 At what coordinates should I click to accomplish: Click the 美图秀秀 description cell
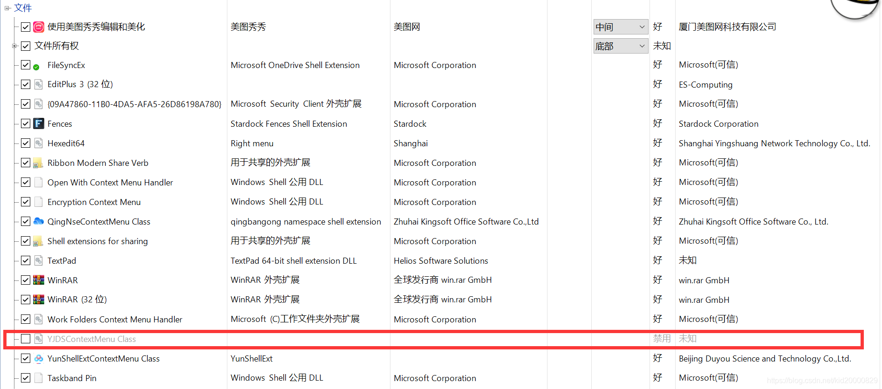pyautogui.click(x=248, y=27)
